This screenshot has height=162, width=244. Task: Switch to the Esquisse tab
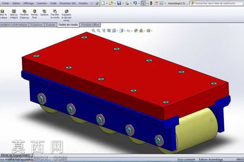[36, 25]
